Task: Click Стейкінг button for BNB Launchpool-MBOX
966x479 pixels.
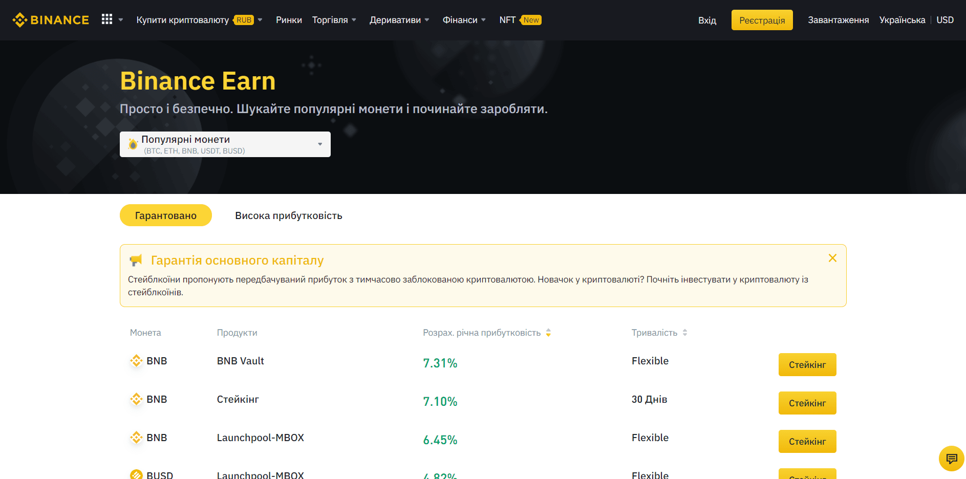Action: pyautogui.click(x=807, y=441)
